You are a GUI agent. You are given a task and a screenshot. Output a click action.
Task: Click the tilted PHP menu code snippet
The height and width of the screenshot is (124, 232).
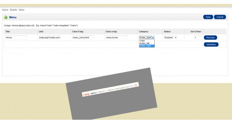110,89
